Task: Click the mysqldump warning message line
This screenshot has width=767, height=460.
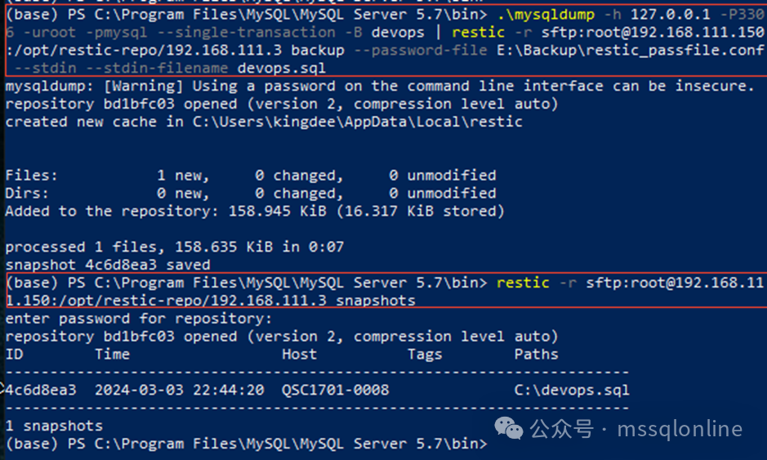Action: click(x=380, y=87)
